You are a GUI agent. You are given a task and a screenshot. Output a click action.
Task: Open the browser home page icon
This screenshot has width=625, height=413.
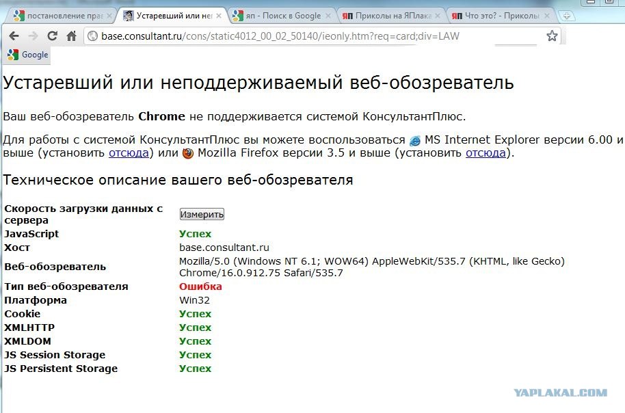71,36
